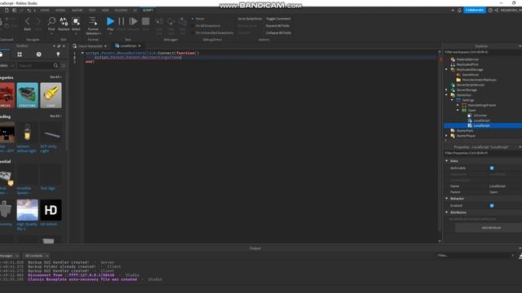Click the Play button in the Test group
The image size is (522, 293).
pos(110,22)
